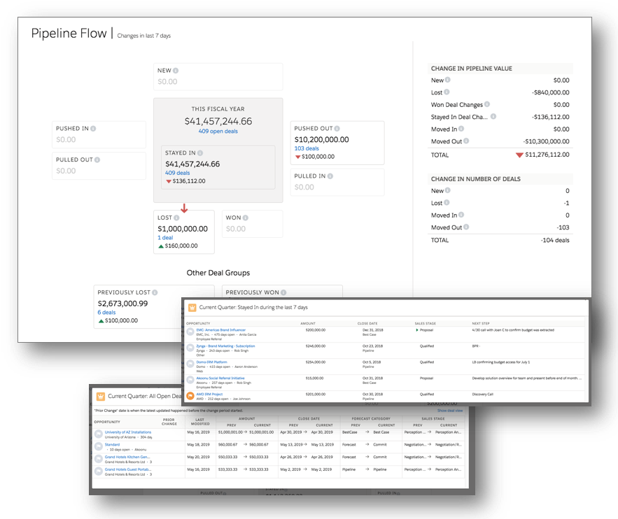Open the Standard opportunity link
This screenshot has width=618, height=519.
coord(112,445)
